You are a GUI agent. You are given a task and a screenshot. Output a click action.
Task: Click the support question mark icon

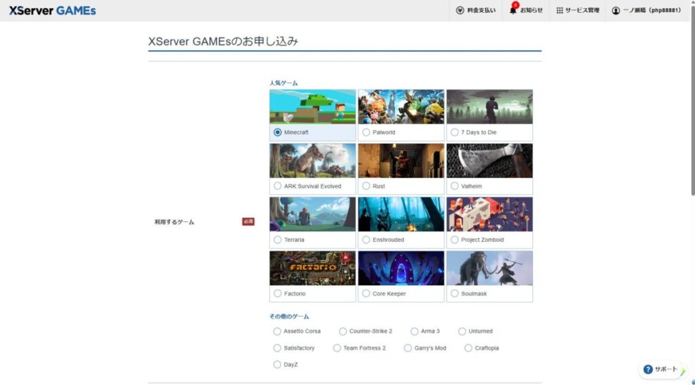tap(648, 369)
